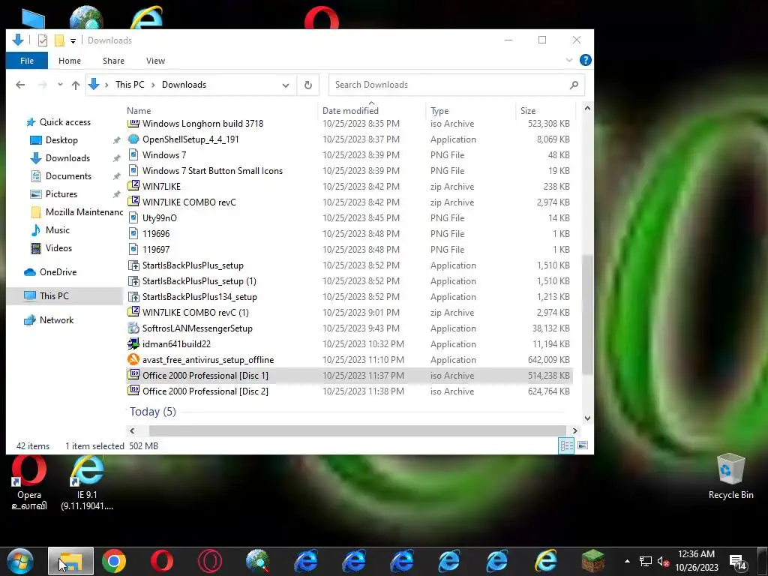Open the Share ribbon tab
The image size is (768, 576).
point(113,61)
